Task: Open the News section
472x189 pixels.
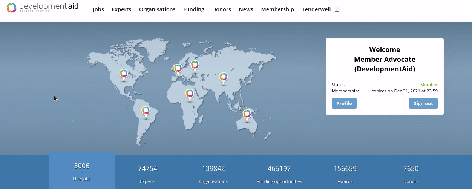Action: 246,9
